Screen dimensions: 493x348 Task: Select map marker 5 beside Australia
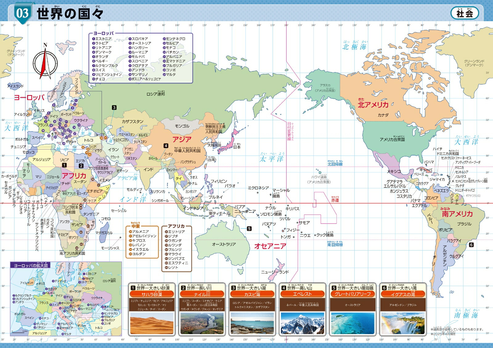[249, 229]
